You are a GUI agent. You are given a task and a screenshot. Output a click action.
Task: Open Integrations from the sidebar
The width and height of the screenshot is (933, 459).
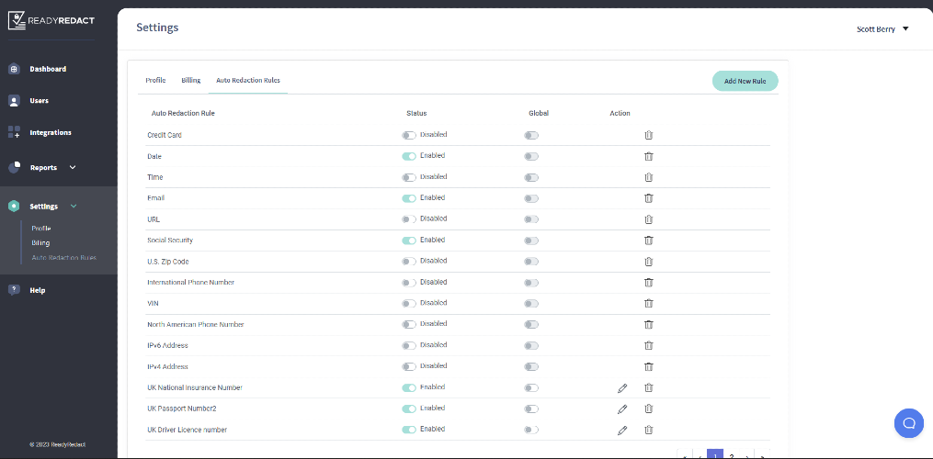[x=50, y=132]
